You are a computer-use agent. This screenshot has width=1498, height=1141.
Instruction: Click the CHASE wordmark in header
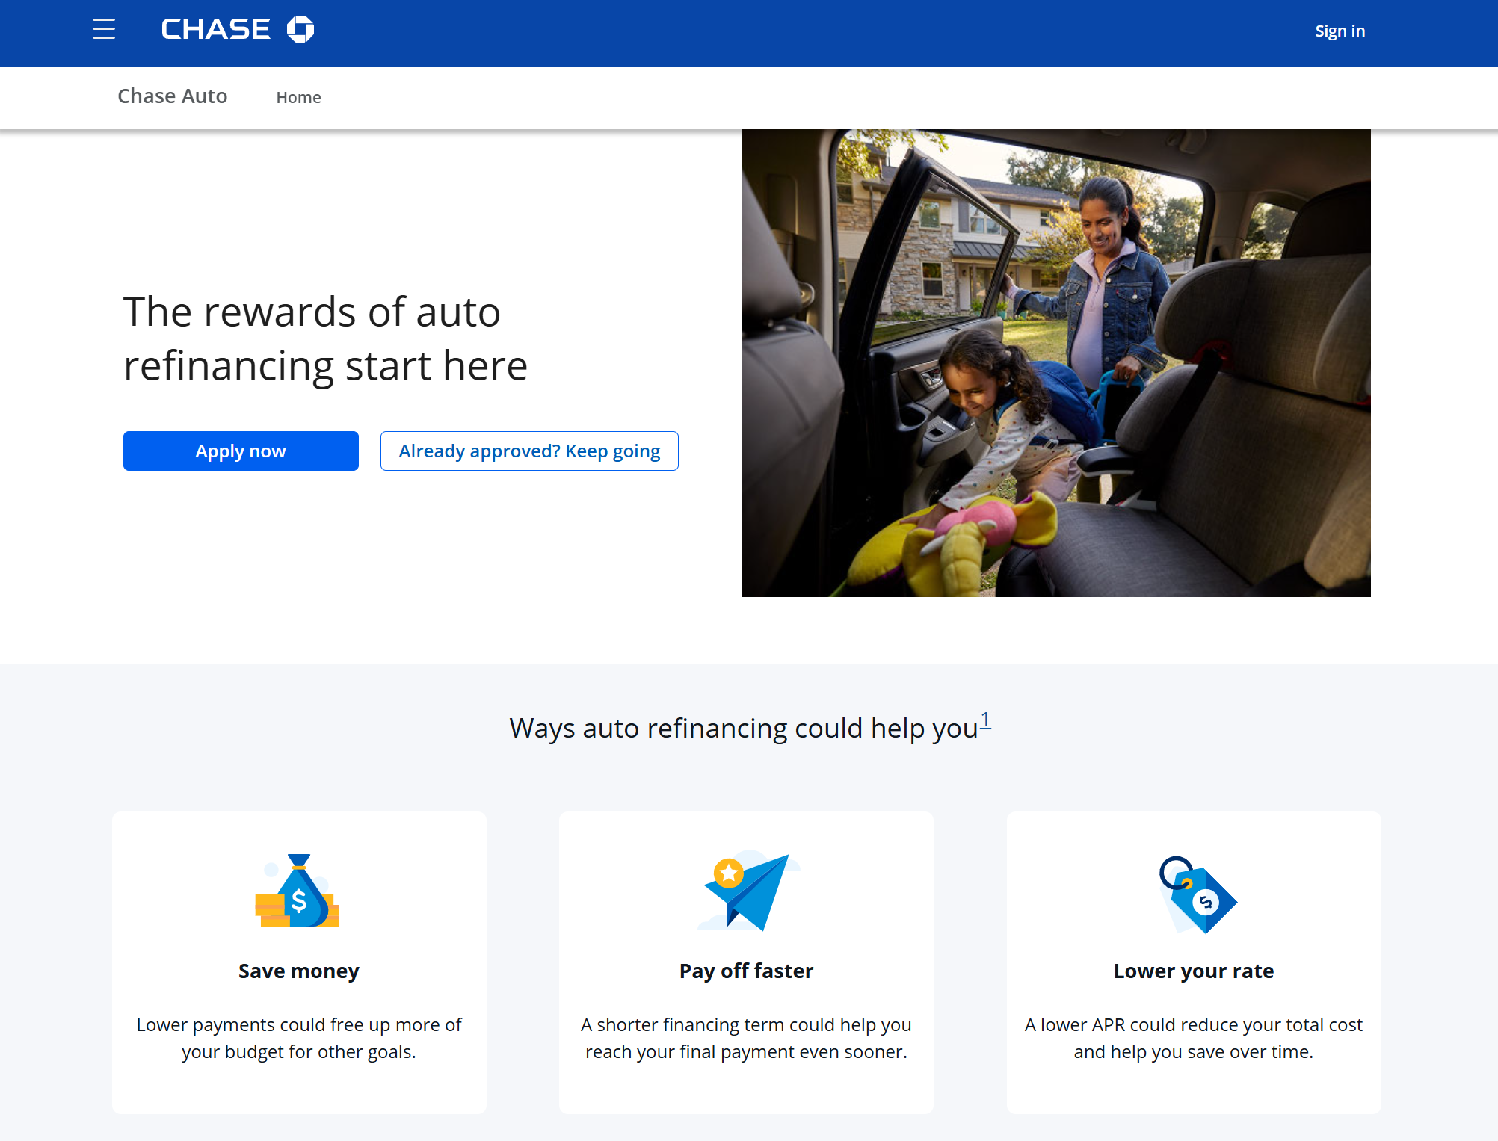(x=215, y=29)
